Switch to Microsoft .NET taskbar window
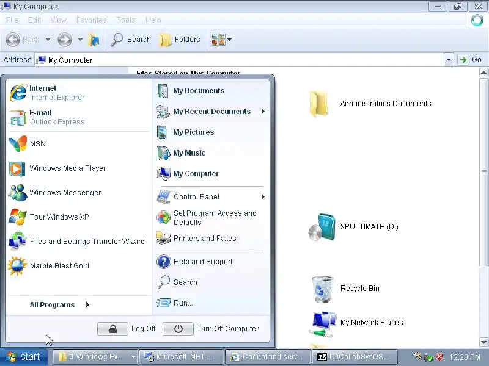 (x=182, y=357)
